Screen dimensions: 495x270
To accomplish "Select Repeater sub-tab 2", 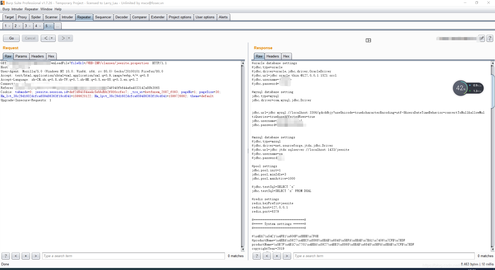I will [15, 26].
